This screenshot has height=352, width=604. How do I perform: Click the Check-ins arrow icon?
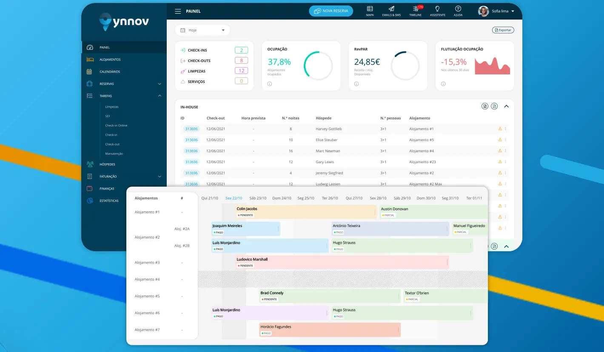pyautogui.click(x=183, y=50)
